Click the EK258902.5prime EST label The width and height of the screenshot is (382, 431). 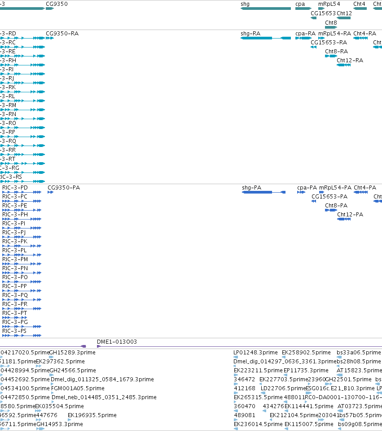(306, 353)
